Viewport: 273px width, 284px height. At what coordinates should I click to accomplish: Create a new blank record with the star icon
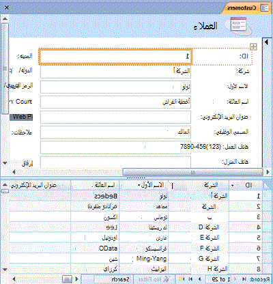182,279
